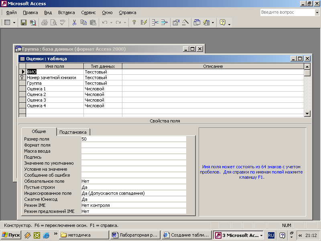Click the Database Window toolbar icon

pyautogui.click(x=197, y=22)
